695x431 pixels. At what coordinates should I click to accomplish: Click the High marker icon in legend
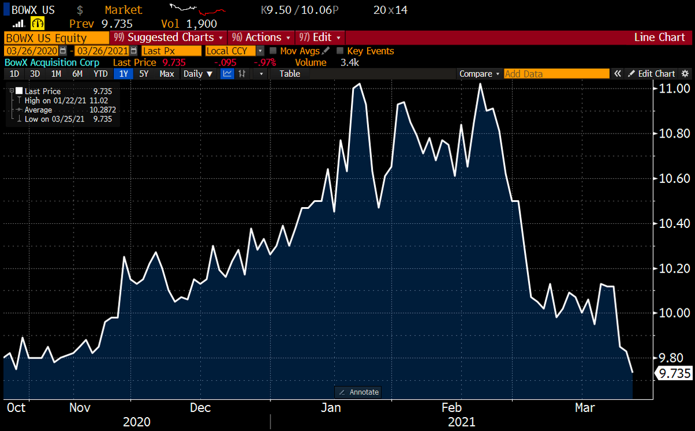pyautogui.click(x=19, y=101)
